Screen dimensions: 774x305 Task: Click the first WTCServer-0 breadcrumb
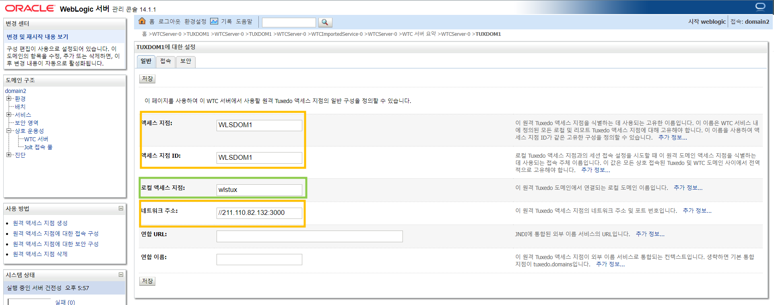tap(167, 34)
